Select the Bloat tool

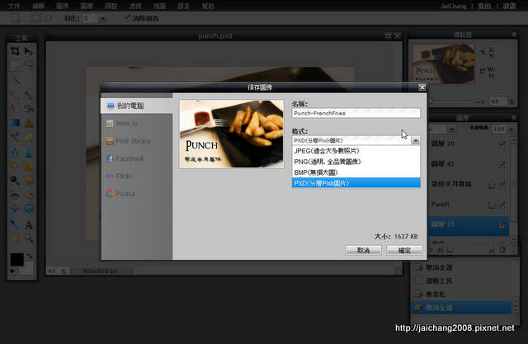click(15, 209)
